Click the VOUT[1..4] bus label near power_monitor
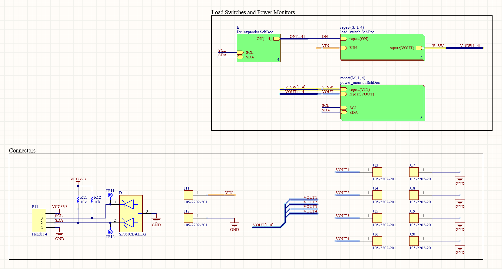Screen dimensions: 502x269 tap(295, 92)
